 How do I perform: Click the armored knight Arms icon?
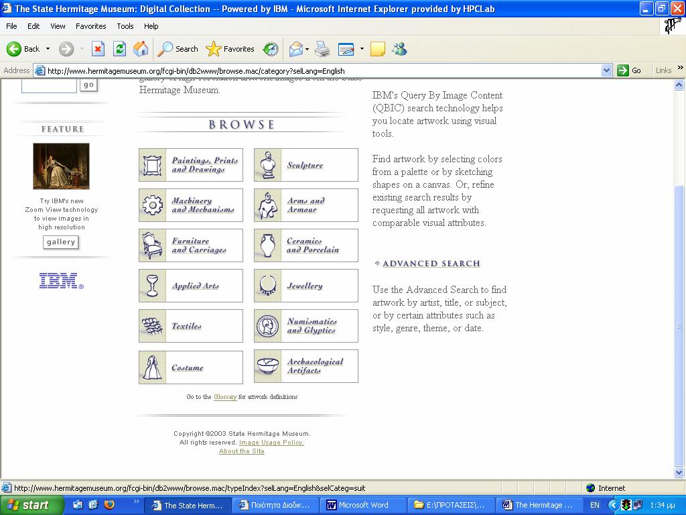[x=268, y=205]
